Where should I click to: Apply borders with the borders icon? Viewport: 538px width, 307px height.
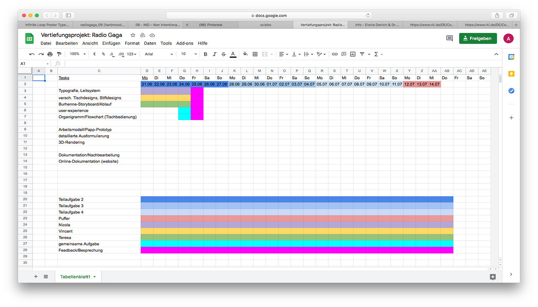(x=255, y=54)
